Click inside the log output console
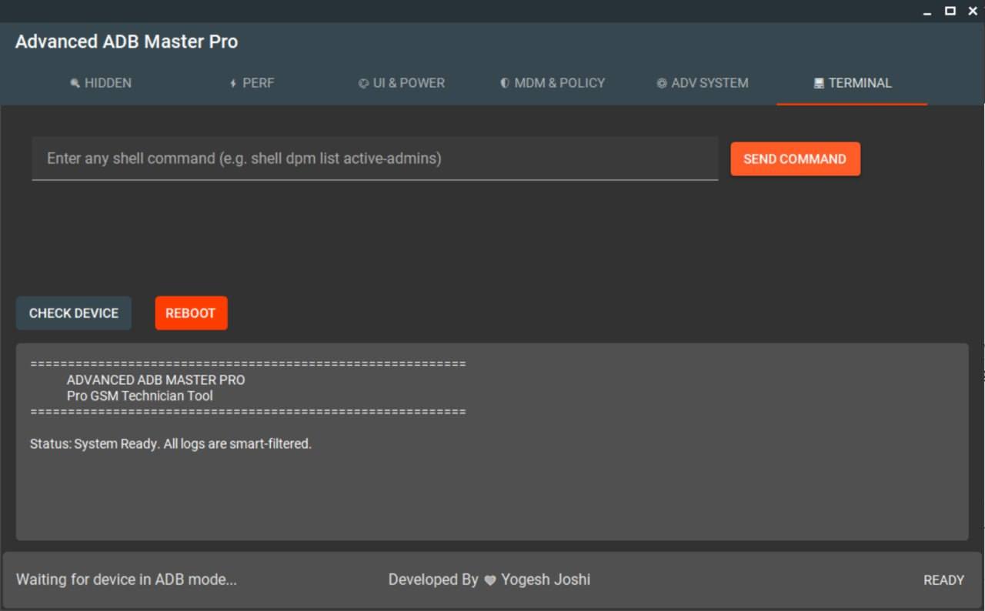The width and height of the screenshot is (985, 611). pos(492,485)
